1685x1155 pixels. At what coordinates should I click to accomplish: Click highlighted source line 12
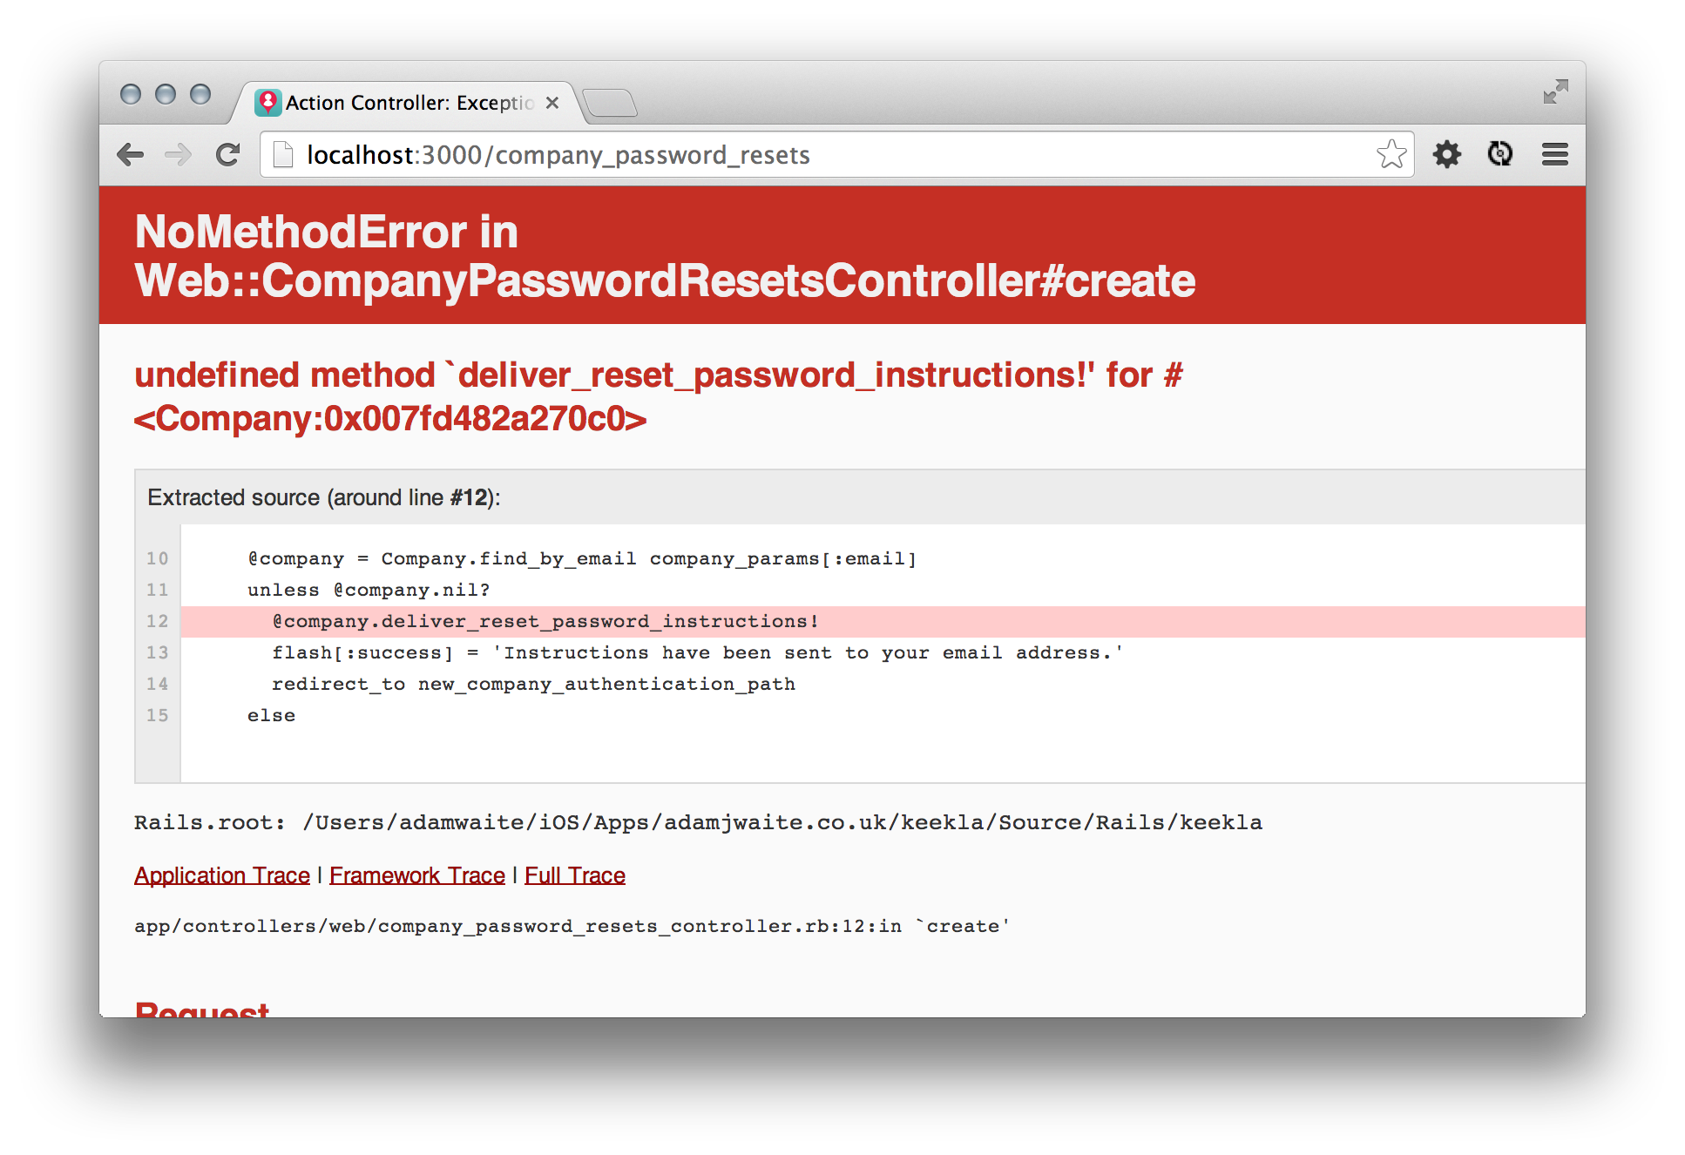545,621
